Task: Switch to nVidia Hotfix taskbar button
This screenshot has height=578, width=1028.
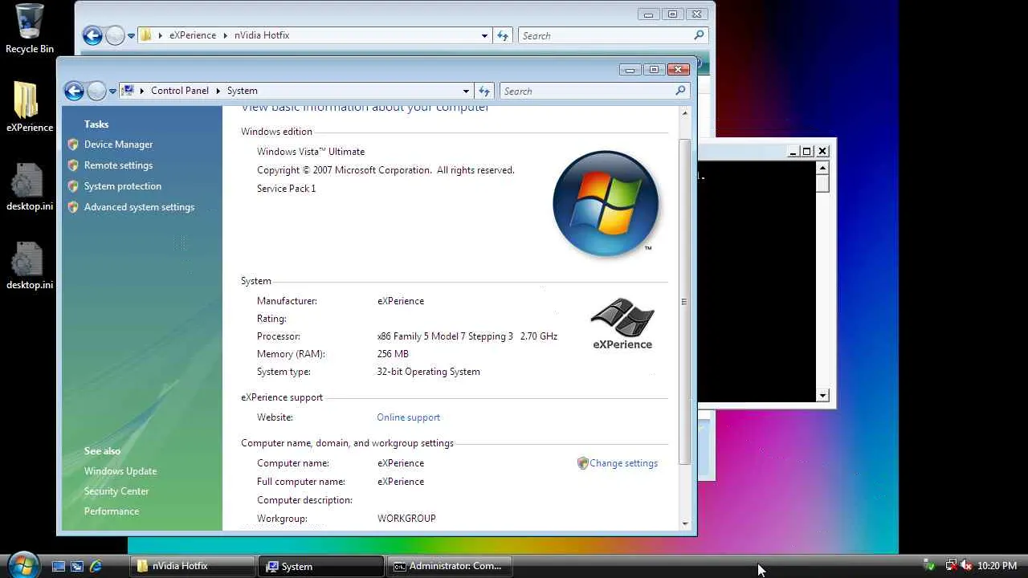Action: pos(192,566)
